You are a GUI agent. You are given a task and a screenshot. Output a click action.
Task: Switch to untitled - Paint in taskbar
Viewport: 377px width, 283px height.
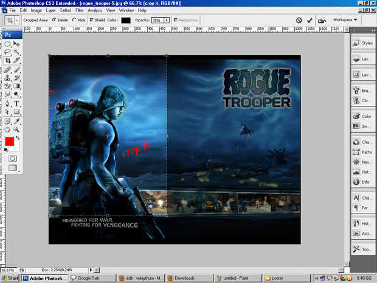[x=238, y=278]
